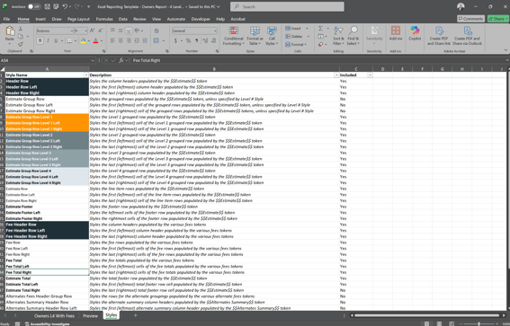Click the Undo arrow icon
The width and height of the screenshot is (510, 326).
pyautogui.click(x=65, y=6)
